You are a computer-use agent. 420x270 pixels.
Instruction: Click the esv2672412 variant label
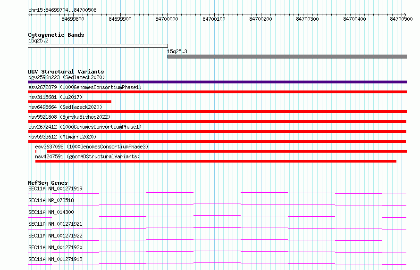coord(85,127)
